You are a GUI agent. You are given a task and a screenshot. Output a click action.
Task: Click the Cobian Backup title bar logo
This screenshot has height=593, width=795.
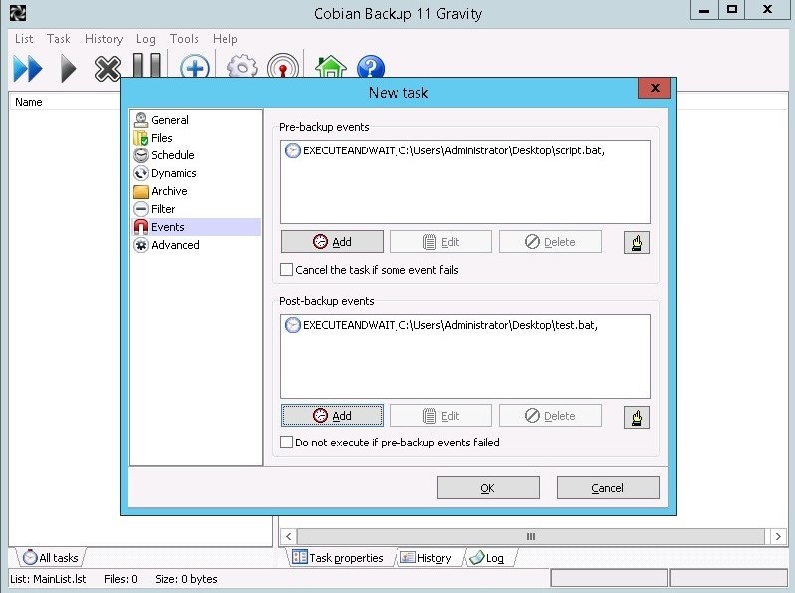tap(18, 13)
